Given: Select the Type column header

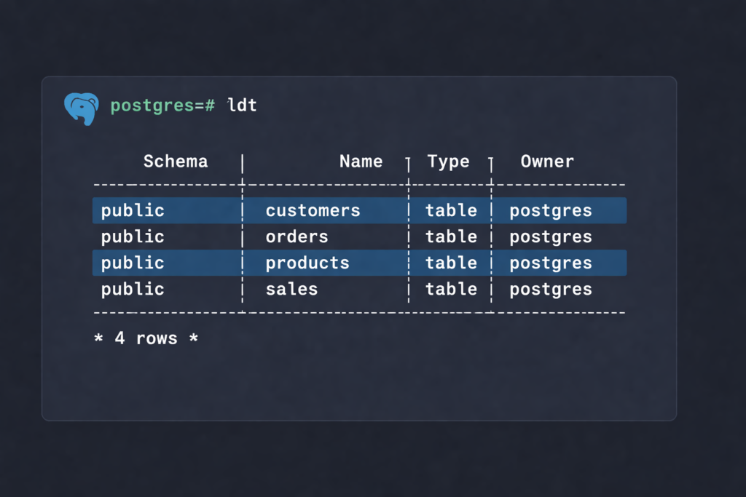Looking at the screenshot, I should point(448,162).
